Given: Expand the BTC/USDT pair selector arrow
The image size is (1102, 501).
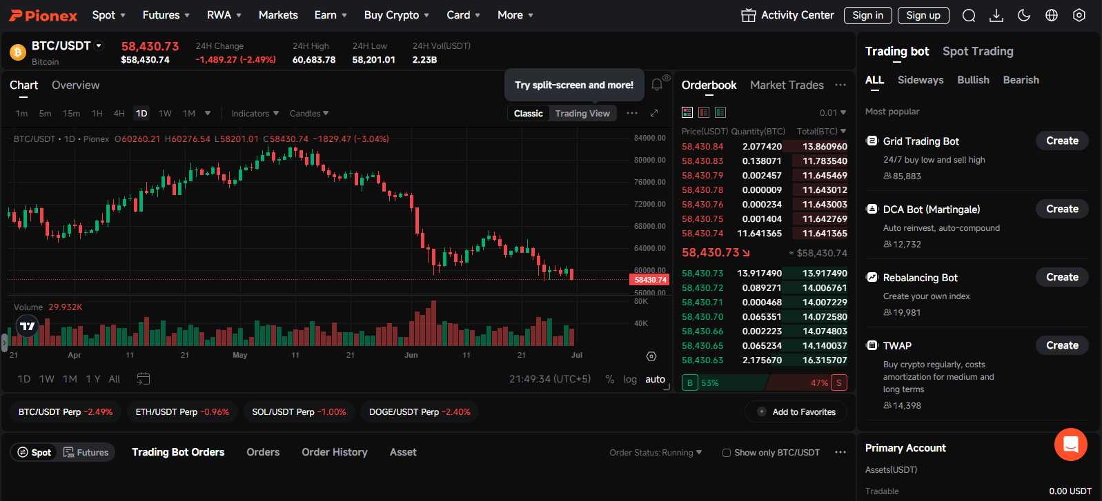Looking at the screenshot, I should coord(99,45).
